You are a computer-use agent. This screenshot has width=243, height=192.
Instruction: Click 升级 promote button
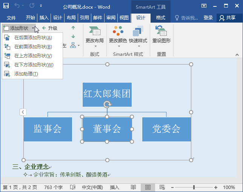click(x=50, y=28)
